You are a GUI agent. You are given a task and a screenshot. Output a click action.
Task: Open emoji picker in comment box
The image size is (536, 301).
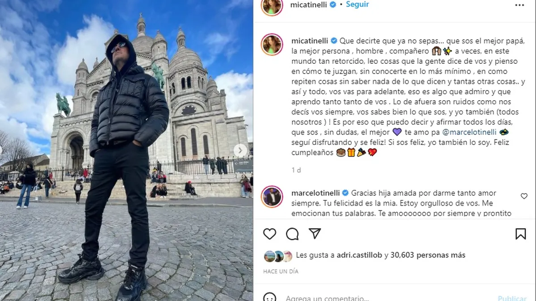(269, 298)
